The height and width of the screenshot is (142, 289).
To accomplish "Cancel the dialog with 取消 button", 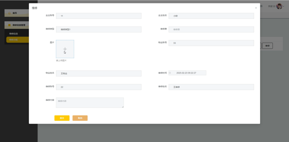I will pyautogui.click(x=80, y=118).
